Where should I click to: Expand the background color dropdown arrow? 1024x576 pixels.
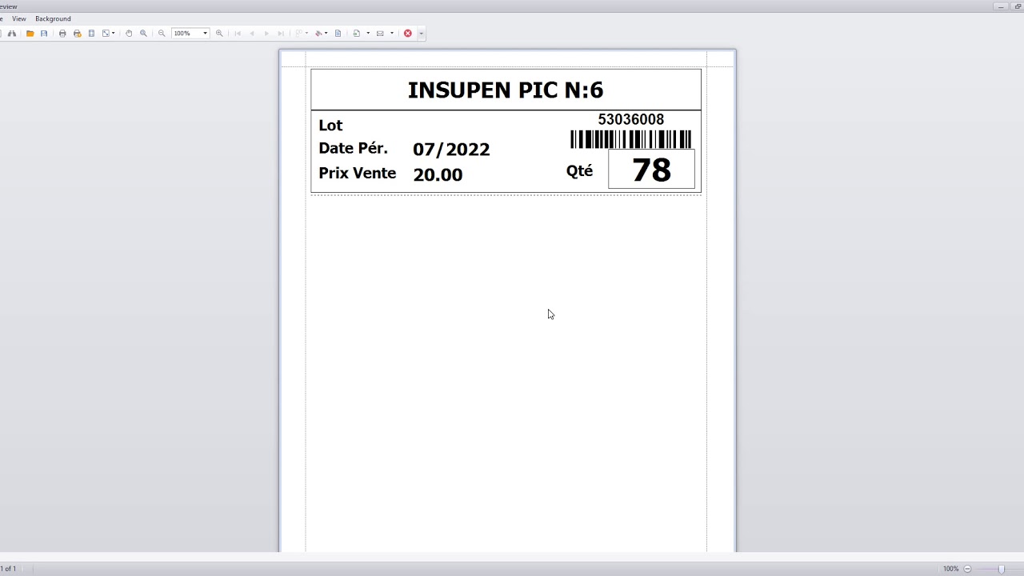pyautogui.click(x=326, y=34)
